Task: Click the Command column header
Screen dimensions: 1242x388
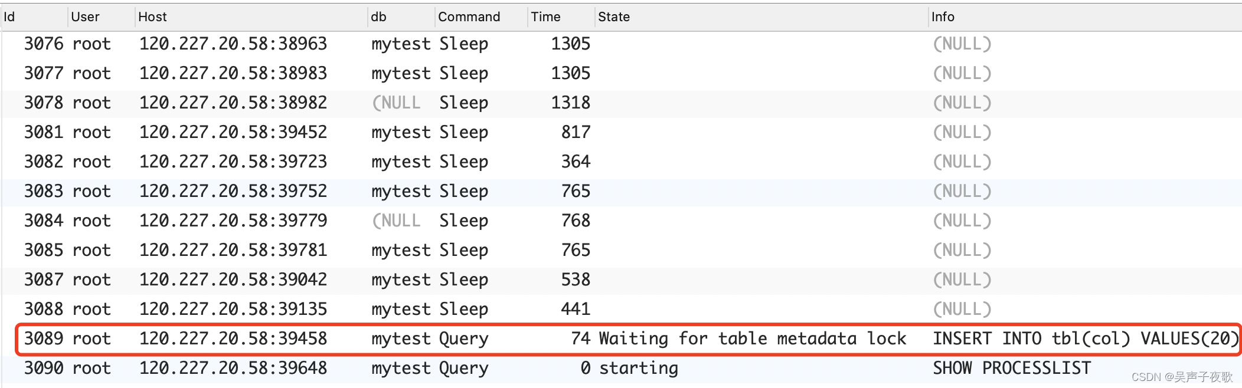Action: pyautogui.click(x=481, y=17)
